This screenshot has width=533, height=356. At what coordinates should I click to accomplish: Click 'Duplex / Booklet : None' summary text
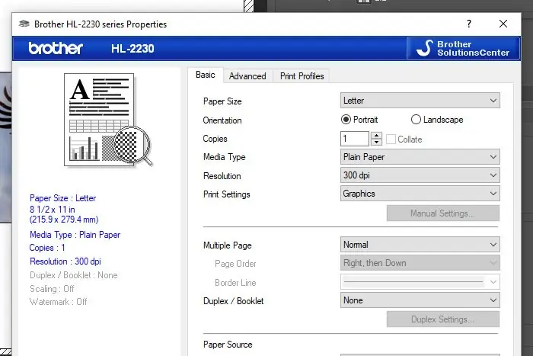(73, 275)
